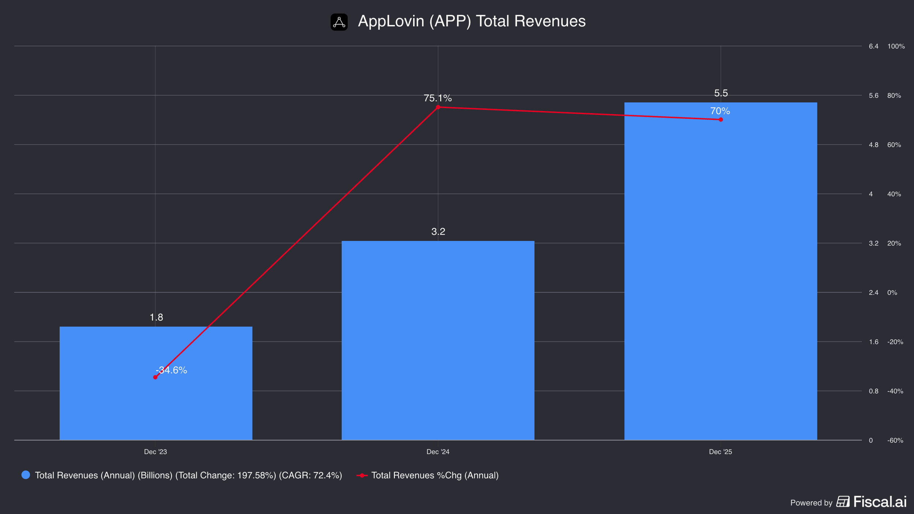Click the Dec '23 revenue bar
The image size is (914, 514).
[x=156, y=383]
